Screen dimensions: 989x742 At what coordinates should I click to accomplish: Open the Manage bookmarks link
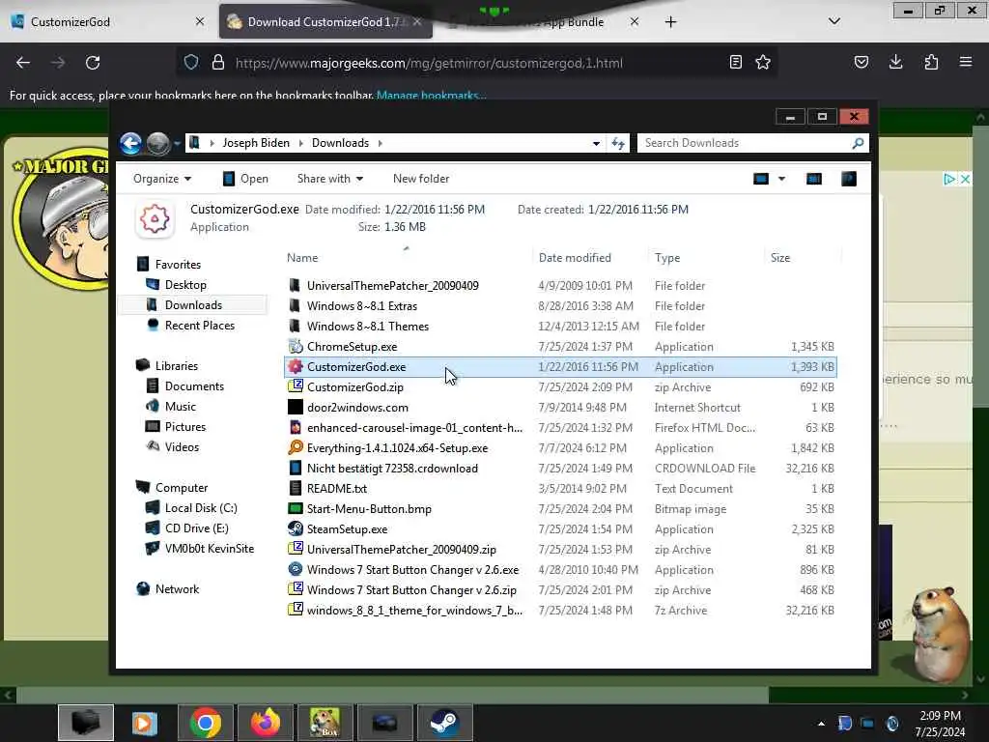(431, 96)
